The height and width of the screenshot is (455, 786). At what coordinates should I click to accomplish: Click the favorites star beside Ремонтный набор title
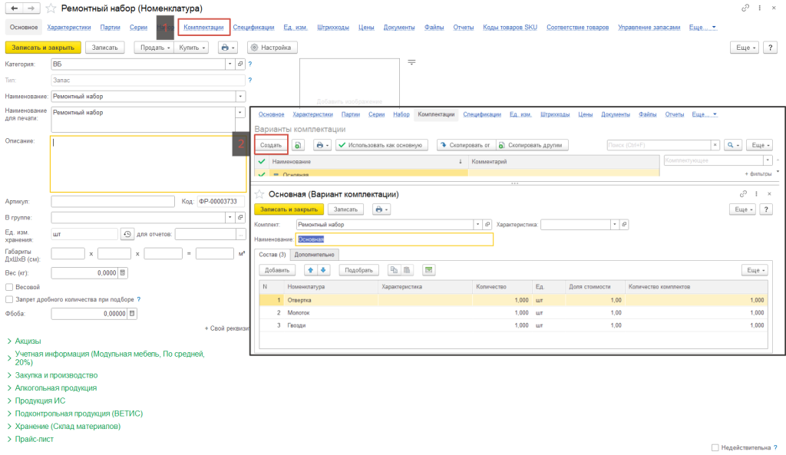click(x=51, y=8)
